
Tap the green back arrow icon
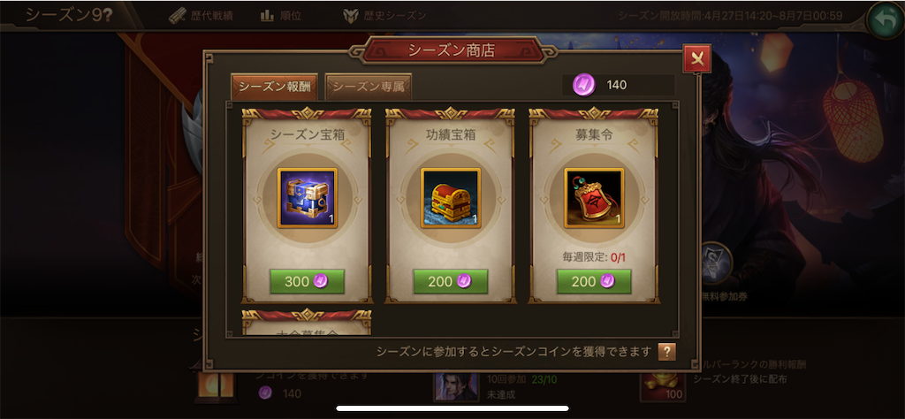(885, 19)
